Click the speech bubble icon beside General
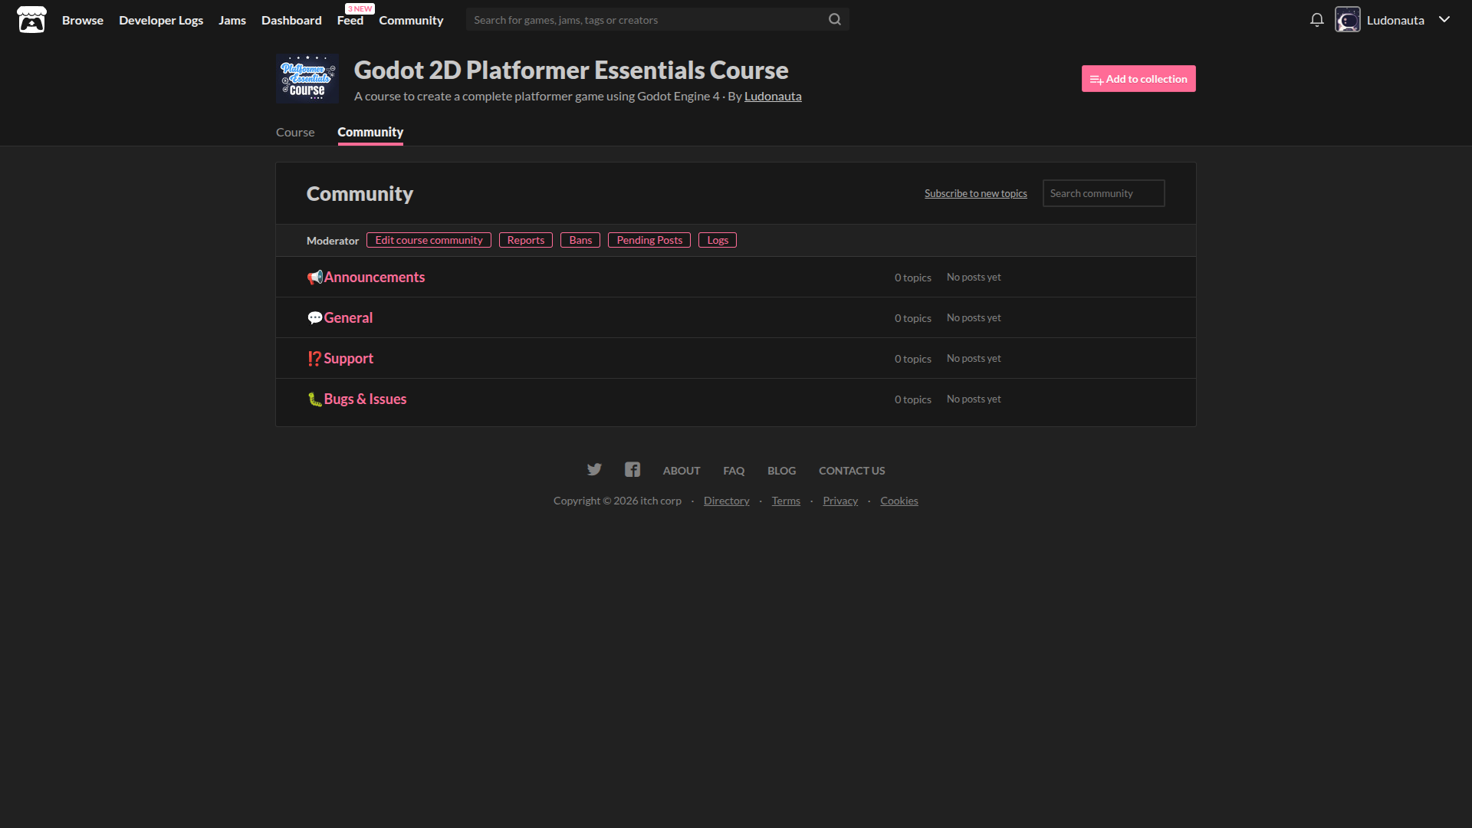 314,318
